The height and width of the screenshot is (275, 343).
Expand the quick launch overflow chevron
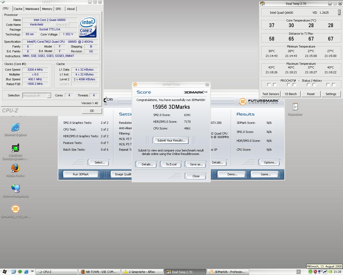pos(32,272)
